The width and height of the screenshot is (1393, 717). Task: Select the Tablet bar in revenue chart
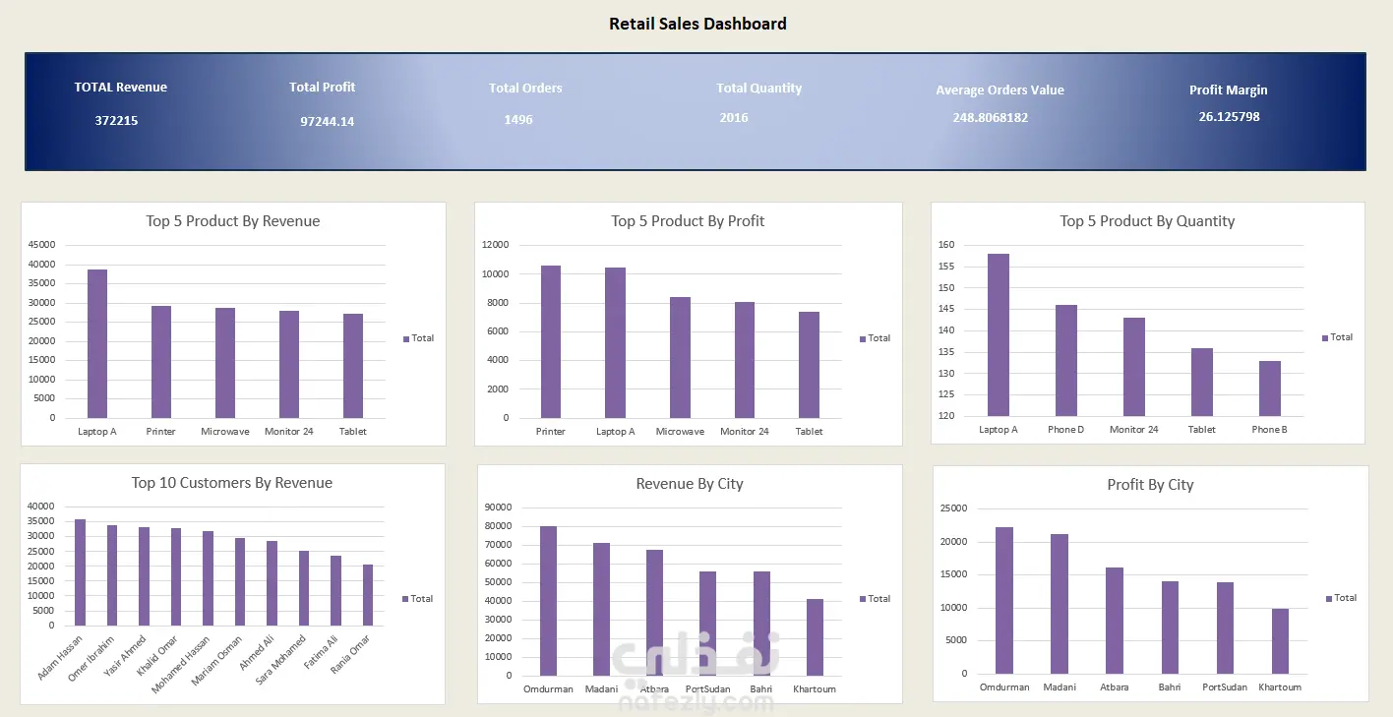click(353, 366)
